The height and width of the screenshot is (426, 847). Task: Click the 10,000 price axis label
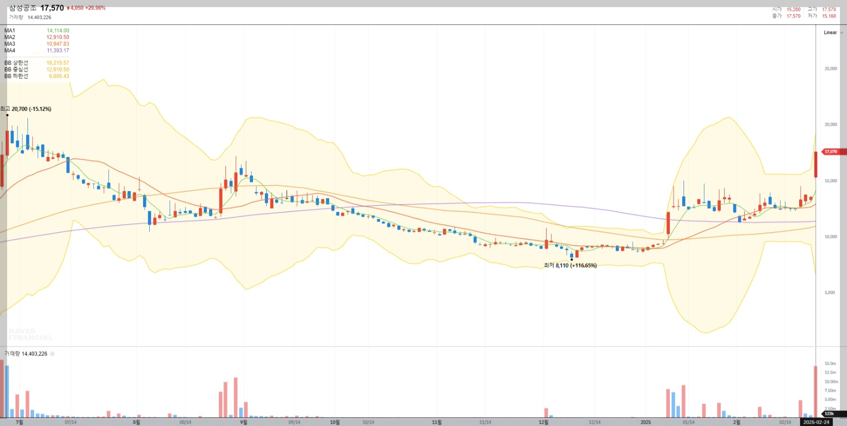[x=831, y=236]
